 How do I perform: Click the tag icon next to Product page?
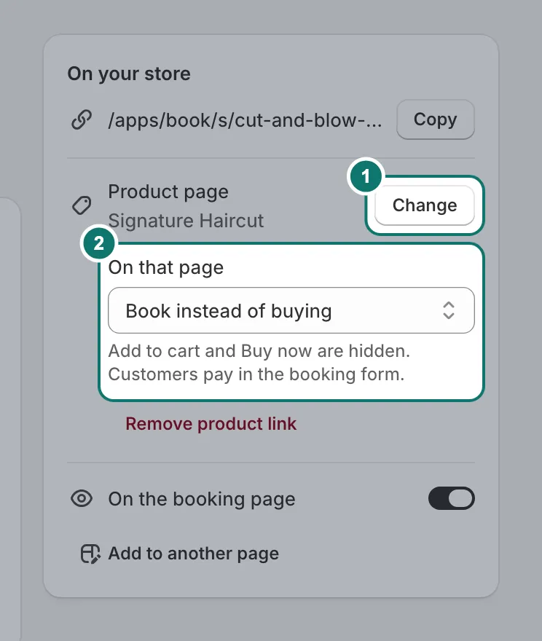[x=82, y=205]
